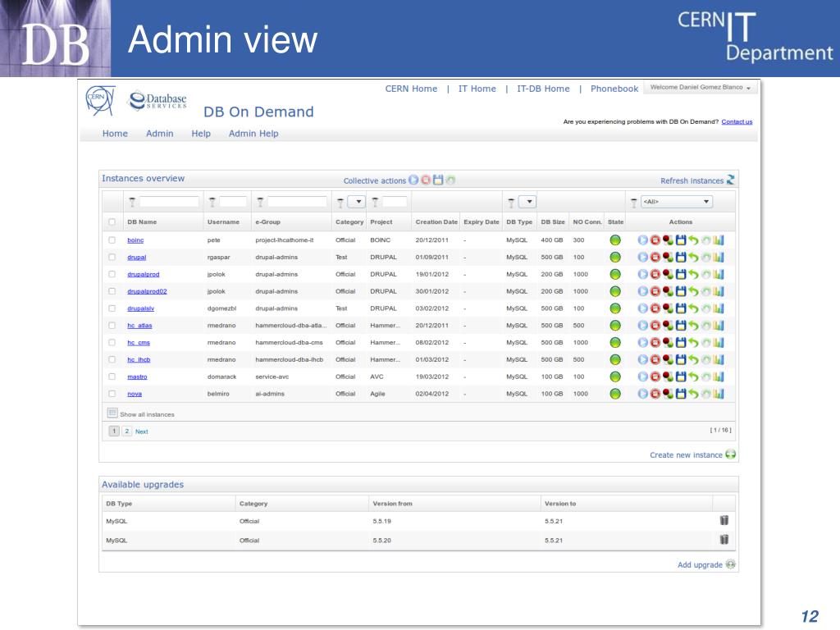Check the box for the boinc instance

pyautogui.click(x=112, y=240)
